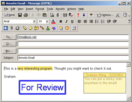The image size is (132, 102).
Task: Select the orange pencil drawing tool
Action: (x=42, y=28)
